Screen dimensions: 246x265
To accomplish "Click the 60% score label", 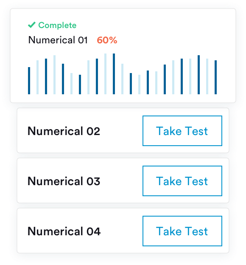I will pos(107,40).
